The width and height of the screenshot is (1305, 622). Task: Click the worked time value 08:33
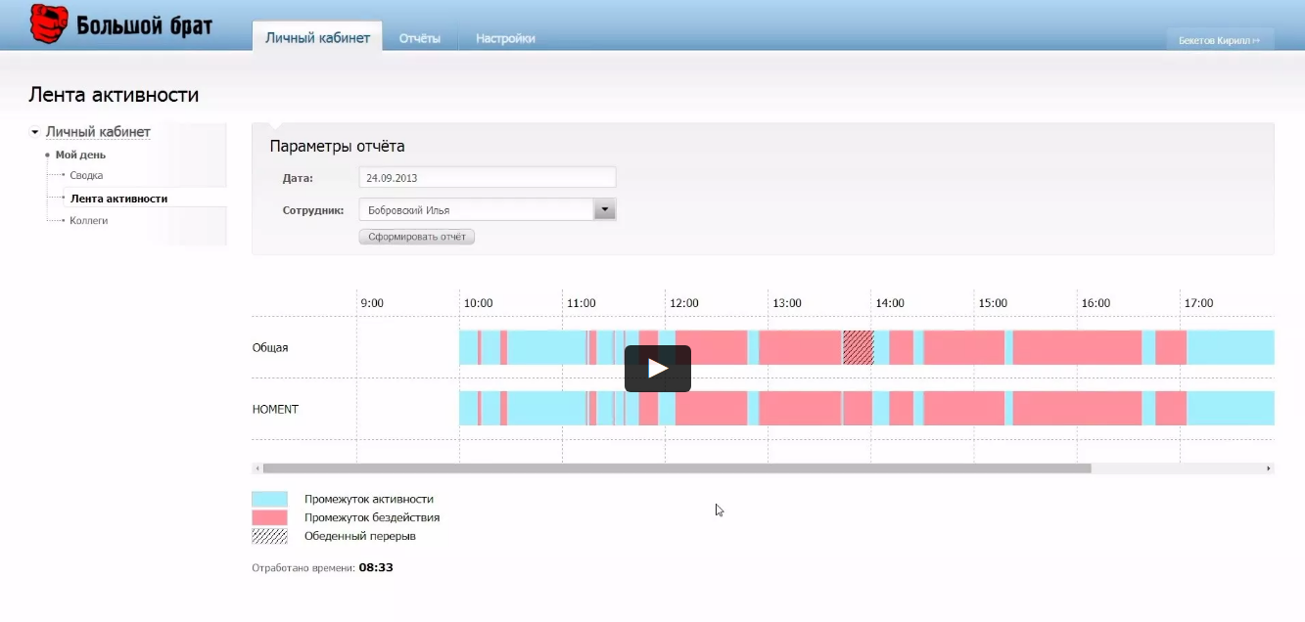tap(376, 567)
